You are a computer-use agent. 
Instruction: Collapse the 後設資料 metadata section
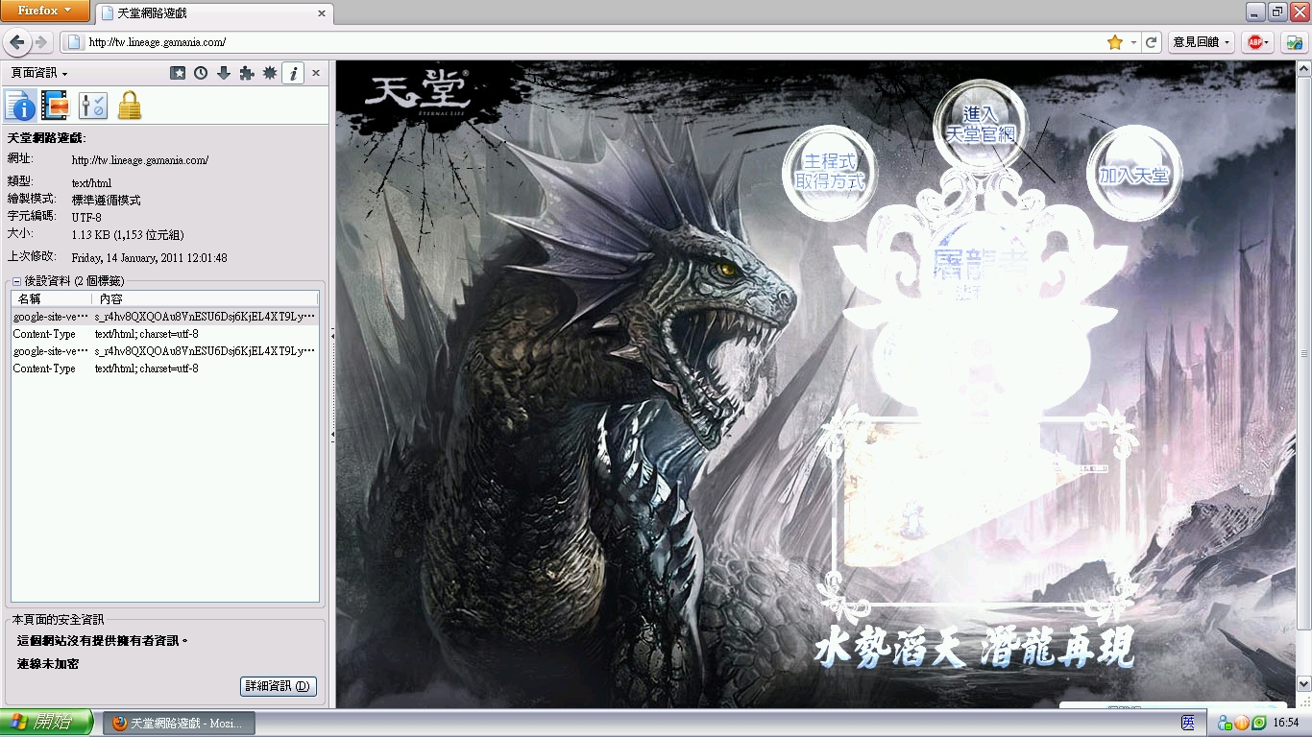click(16, 281)
